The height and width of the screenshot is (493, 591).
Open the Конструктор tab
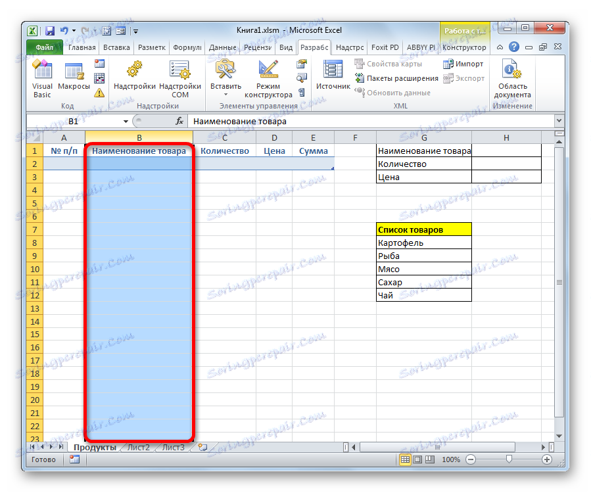[x=464, y=47]
